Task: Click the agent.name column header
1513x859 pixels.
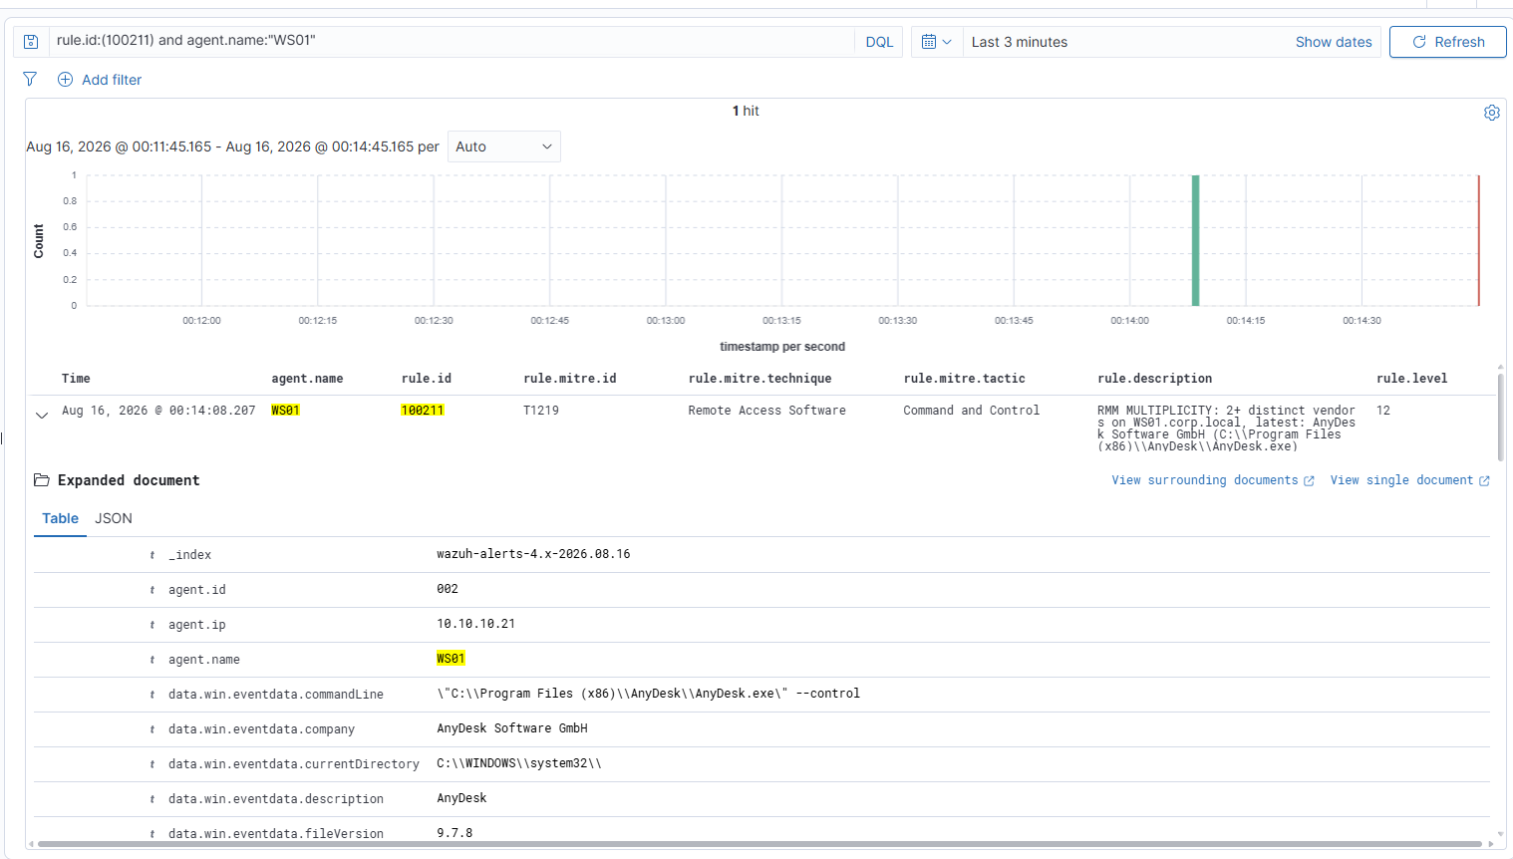Action: [x=307, y=379]
